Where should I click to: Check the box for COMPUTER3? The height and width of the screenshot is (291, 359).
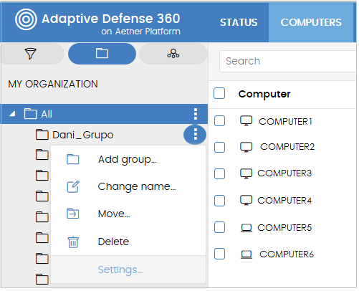(x=219, y=173)
